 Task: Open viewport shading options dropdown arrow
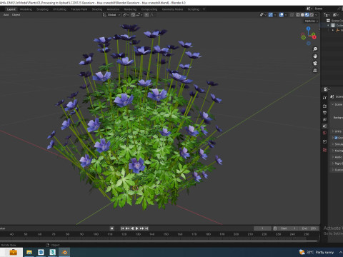317,15
